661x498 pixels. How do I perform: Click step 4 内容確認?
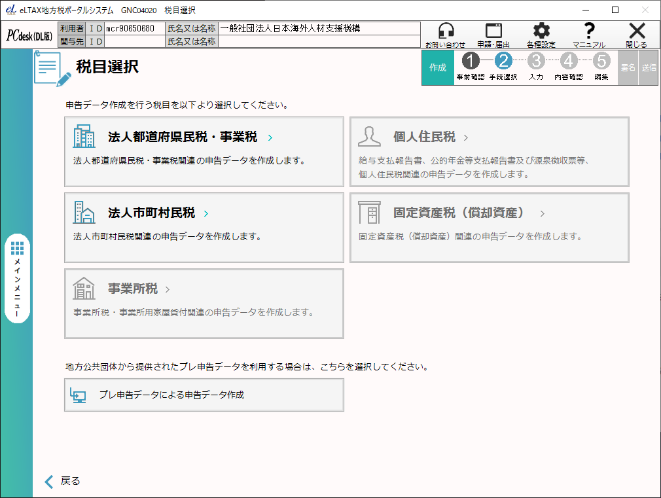(569, 66)
